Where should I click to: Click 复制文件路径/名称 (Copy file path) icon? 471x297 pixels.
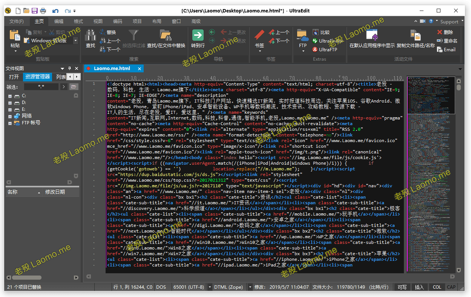[416, 35]
